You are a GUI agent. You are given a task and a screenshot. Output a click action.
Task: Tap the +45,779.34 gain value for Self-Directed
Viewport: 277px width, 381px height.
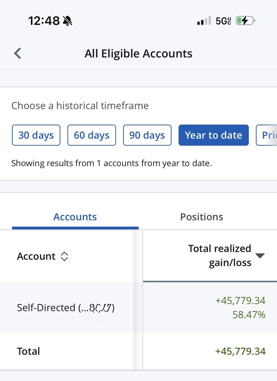tap(240, 300)
